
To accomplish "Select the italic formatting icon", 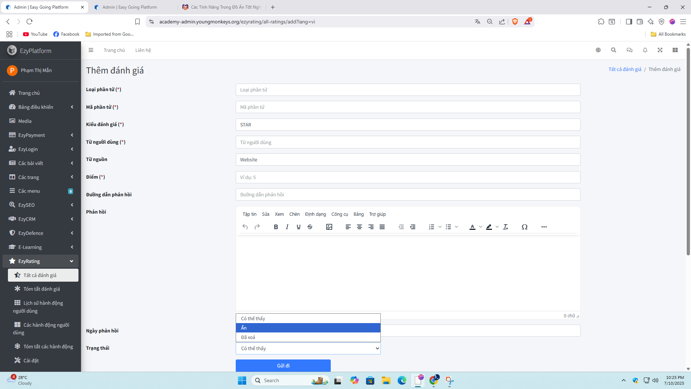I will click(287, 227).
